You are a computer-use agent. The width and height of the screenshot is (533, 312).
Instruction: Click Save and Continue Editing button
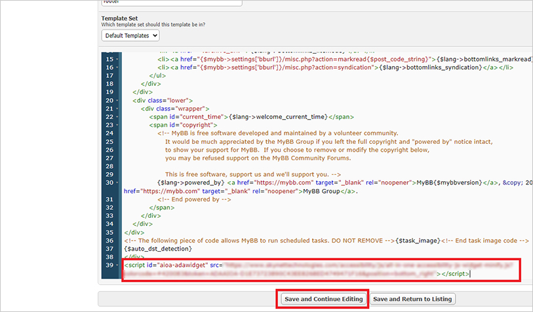click(x=323, y=299)
